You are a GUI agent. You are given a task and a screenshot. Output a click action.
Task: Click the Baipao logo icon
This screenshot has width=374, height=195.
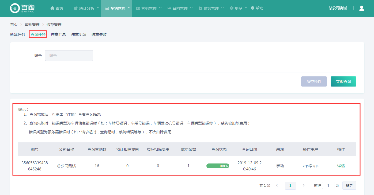tap(15, 8)
